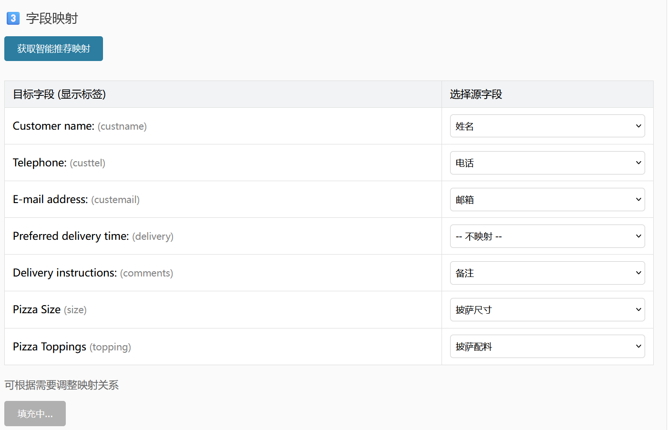The width and height of the screenshot is (668, 430).
Task: Click the Pizza Toppings (topping) label
Action: pos(72,347)
